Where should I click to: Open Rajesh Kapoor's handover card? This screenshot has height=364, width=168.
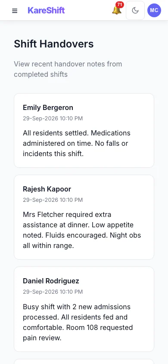[84, 217]
